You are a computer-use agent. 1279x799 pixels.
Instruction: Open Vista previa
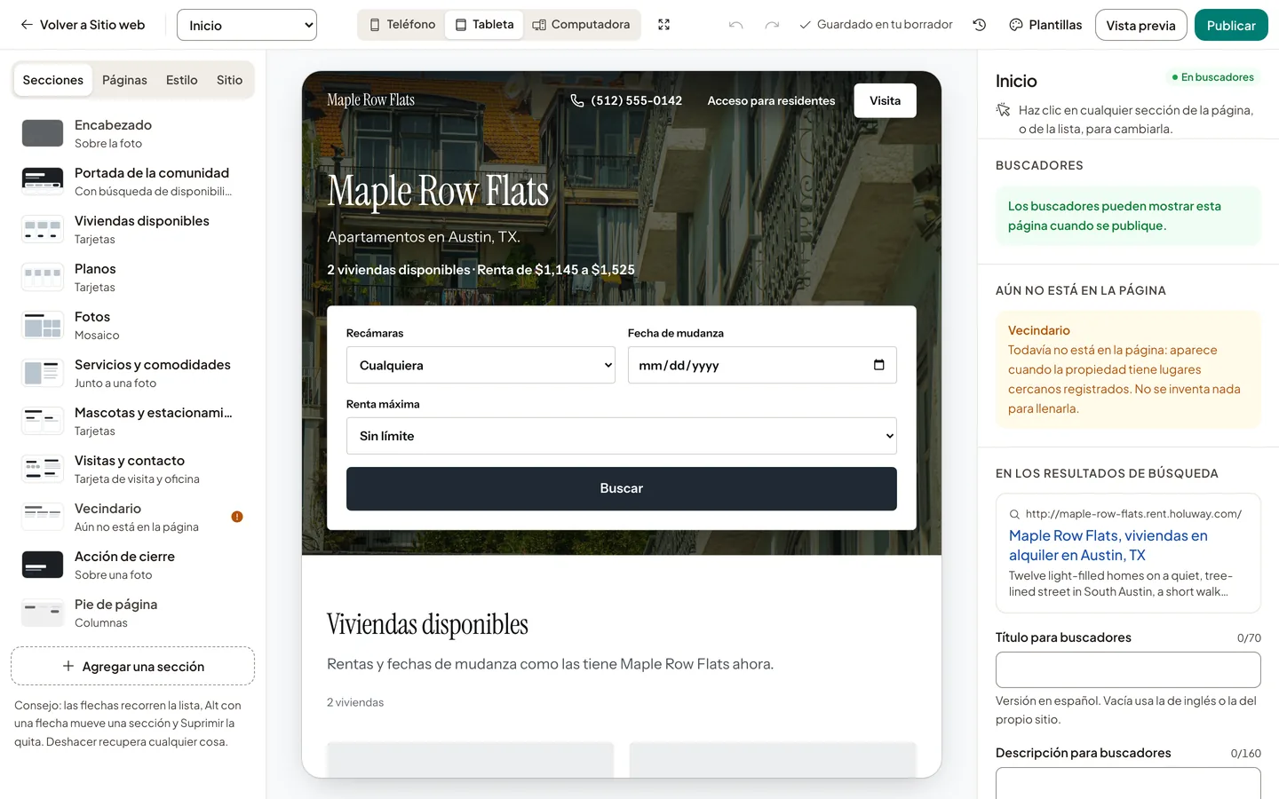tap(1140, 25)
